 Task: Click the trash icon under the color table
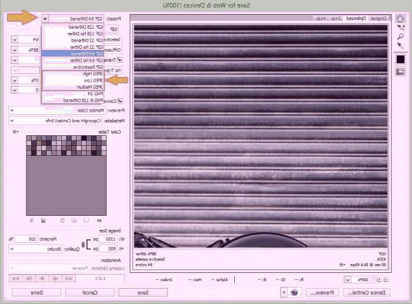(x=32, y=221)
